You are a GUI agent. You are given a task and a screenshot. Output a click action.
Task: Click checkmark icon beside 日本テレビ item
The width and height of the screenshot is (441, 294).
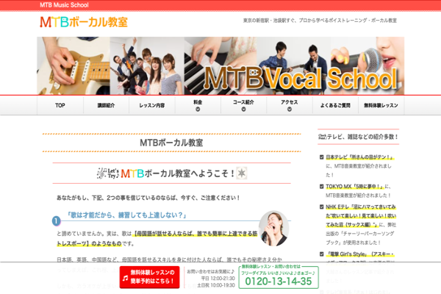pos(322,157)
